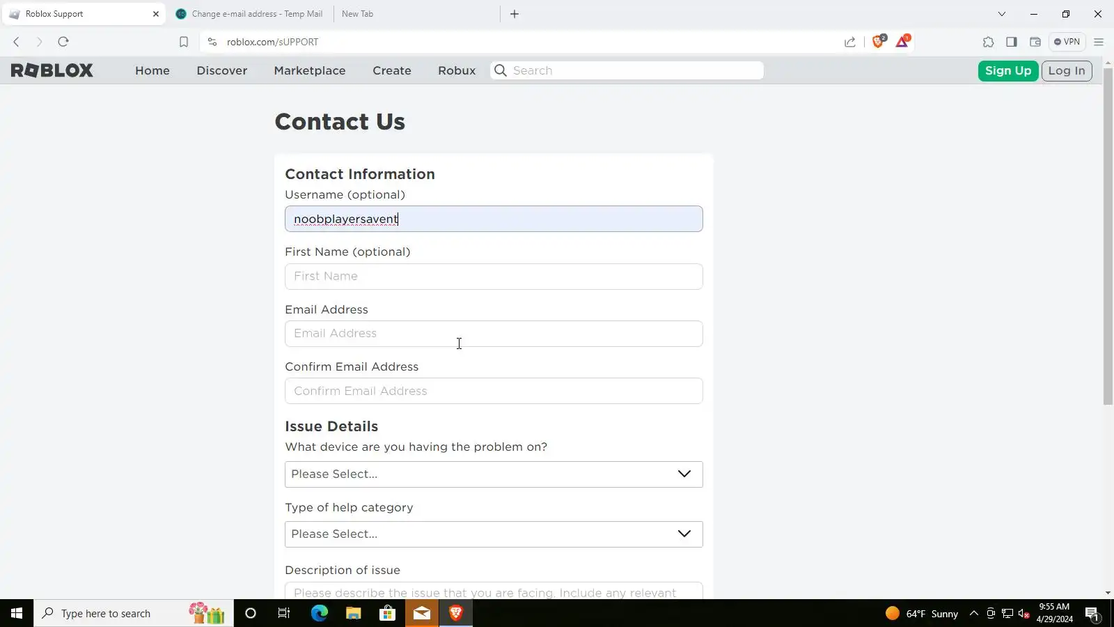Click the Log In button
The width and height of the screenshot is (1114, 627).
pyautogui.click(x=1067, y=70)
